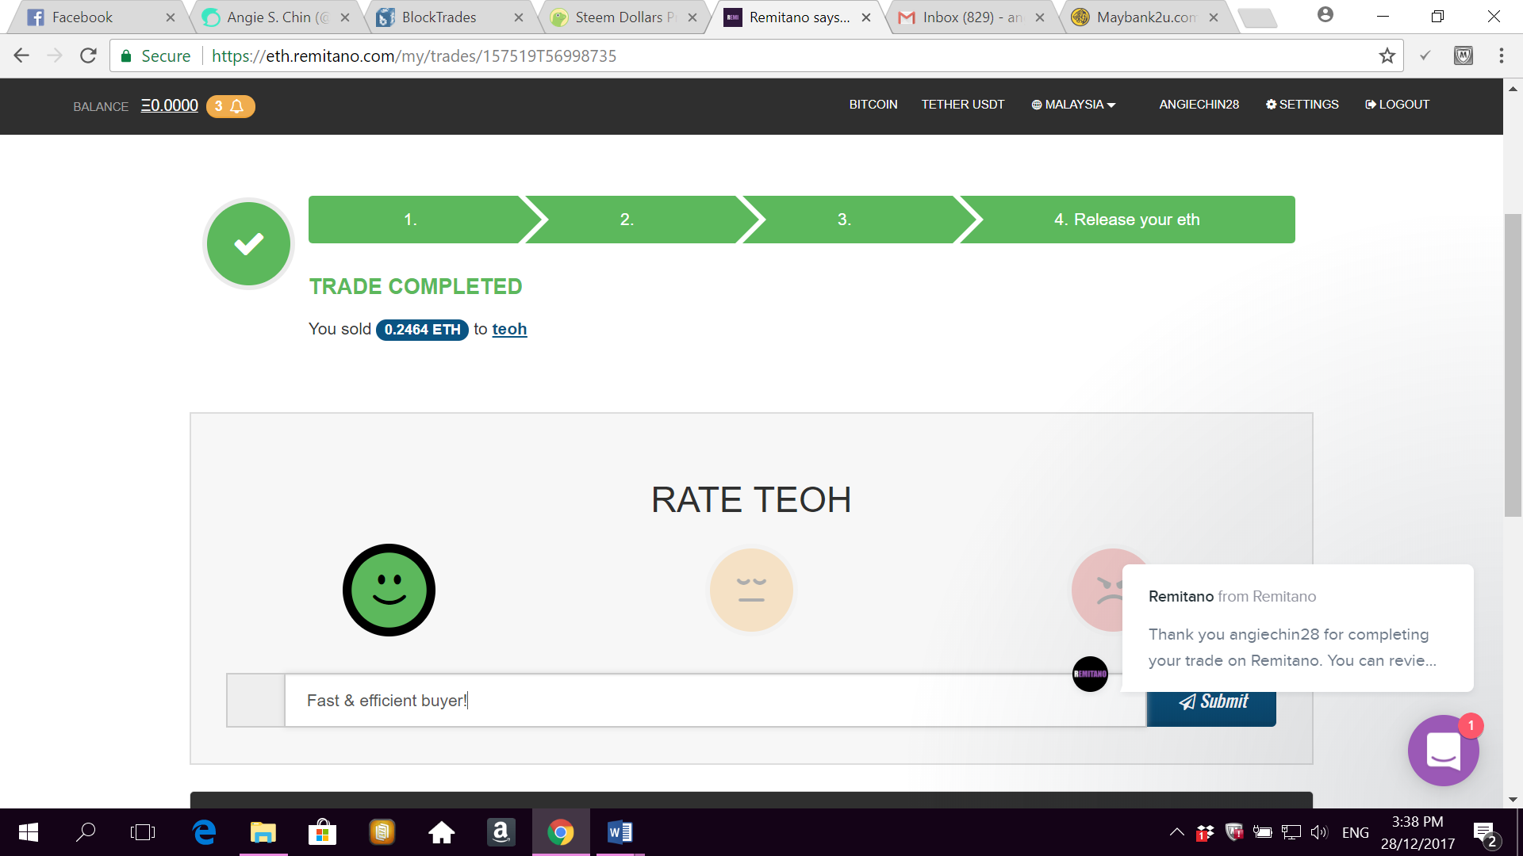
Task: Click the checkmark extension icon
Action: [1425, 55]
